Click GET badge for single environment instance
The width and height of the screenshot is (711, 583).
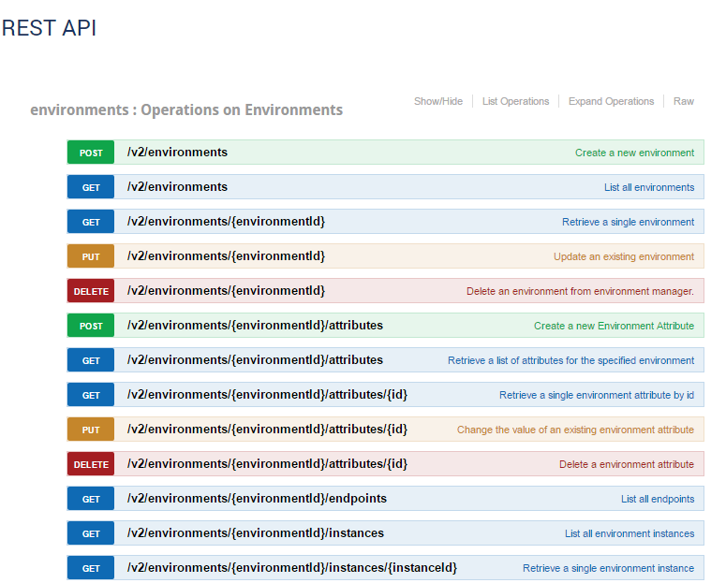click(91, 568)
